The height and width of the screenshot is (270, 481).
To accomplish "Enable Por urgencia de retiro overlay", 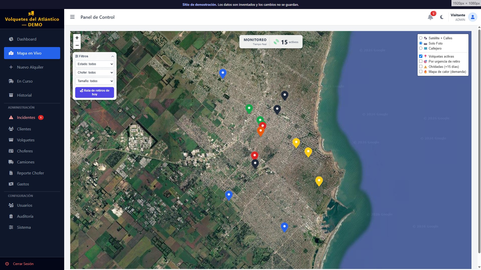I will pos(421,61).
